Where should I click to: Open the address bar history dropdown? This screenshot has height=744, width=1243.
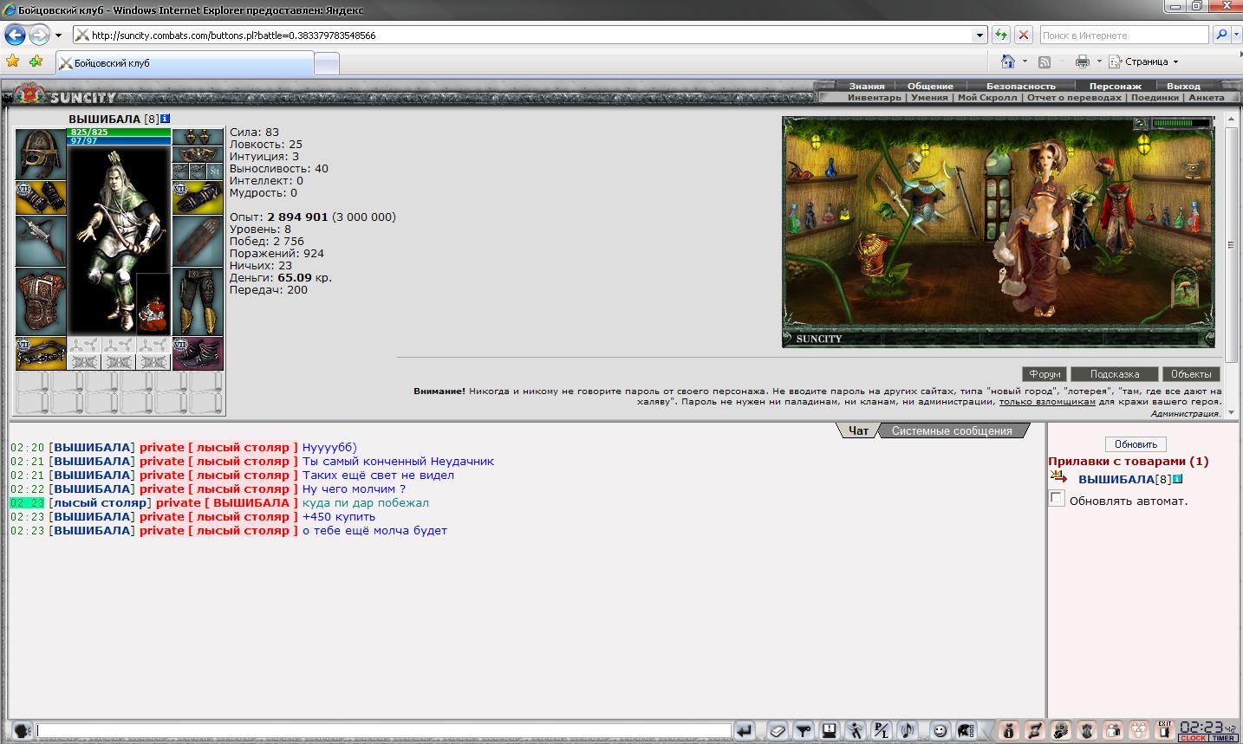click(x=980, y=36)
